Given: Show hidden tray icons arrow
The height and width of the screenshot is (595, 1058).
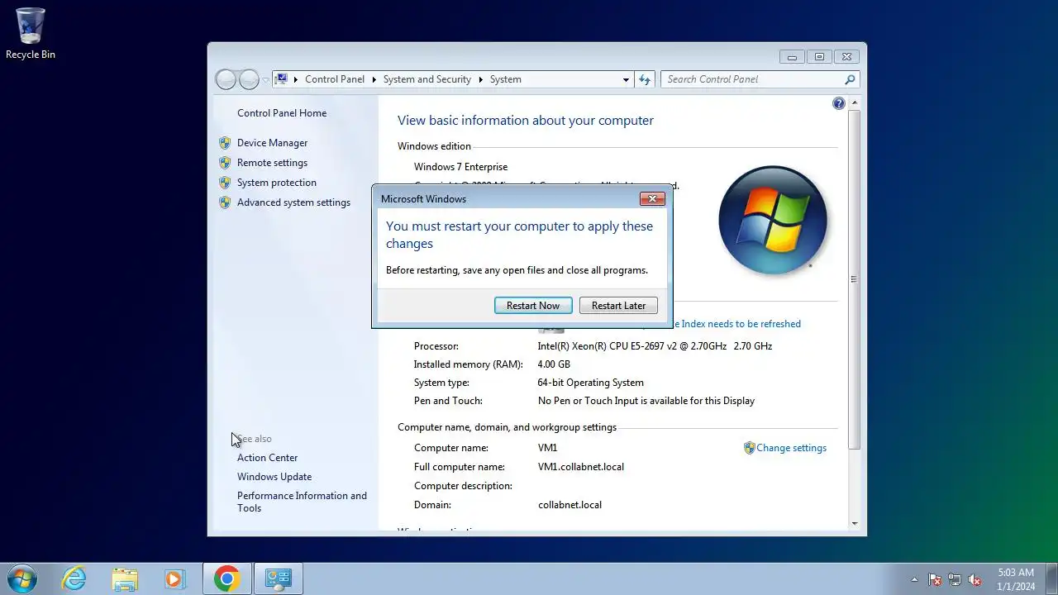Looking at the screenshot, I should (914, 579).
